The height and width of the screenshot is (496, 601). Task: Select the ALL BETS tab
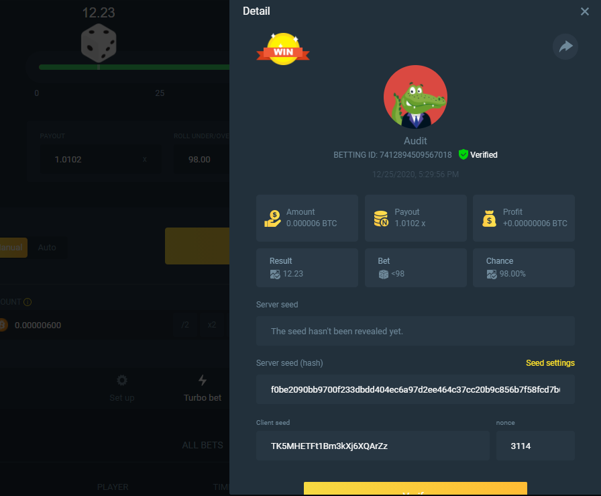coord(202,445)
